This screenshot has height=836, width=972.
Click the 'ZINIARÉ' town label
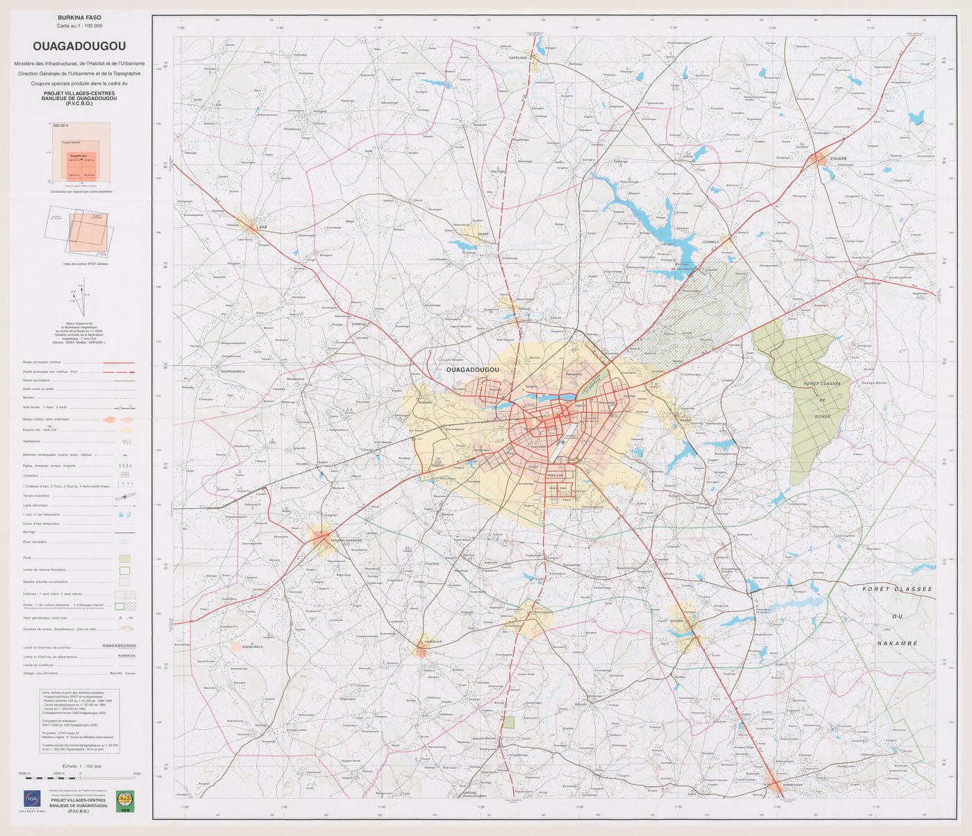coord(839,159)
